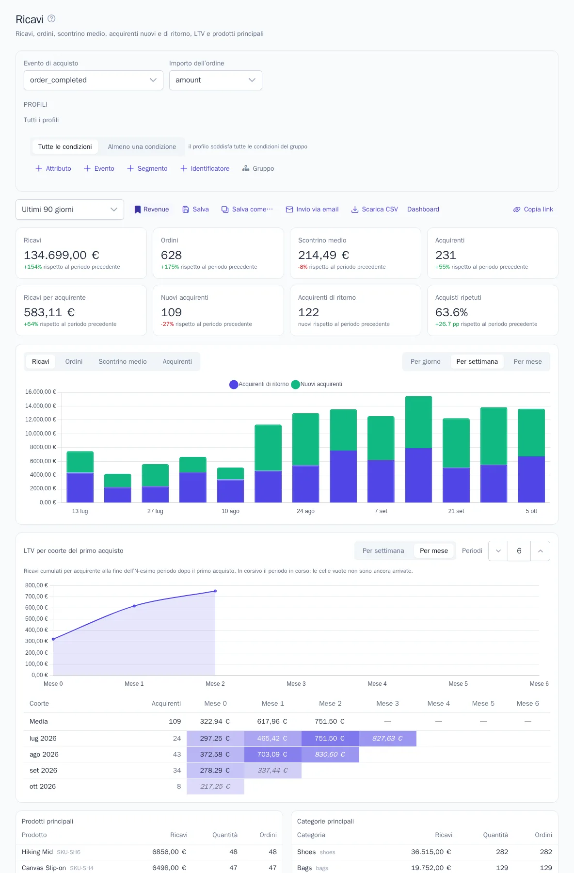Click the Salva come copy icon
This screenshot has height=873, width=574.
pos(225,210)
